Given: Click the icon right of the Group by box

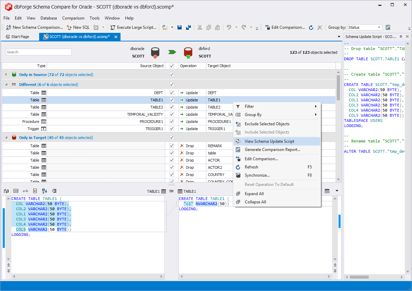Looking at the screenshot, I should pyautogui.click(x=388, y=27).
